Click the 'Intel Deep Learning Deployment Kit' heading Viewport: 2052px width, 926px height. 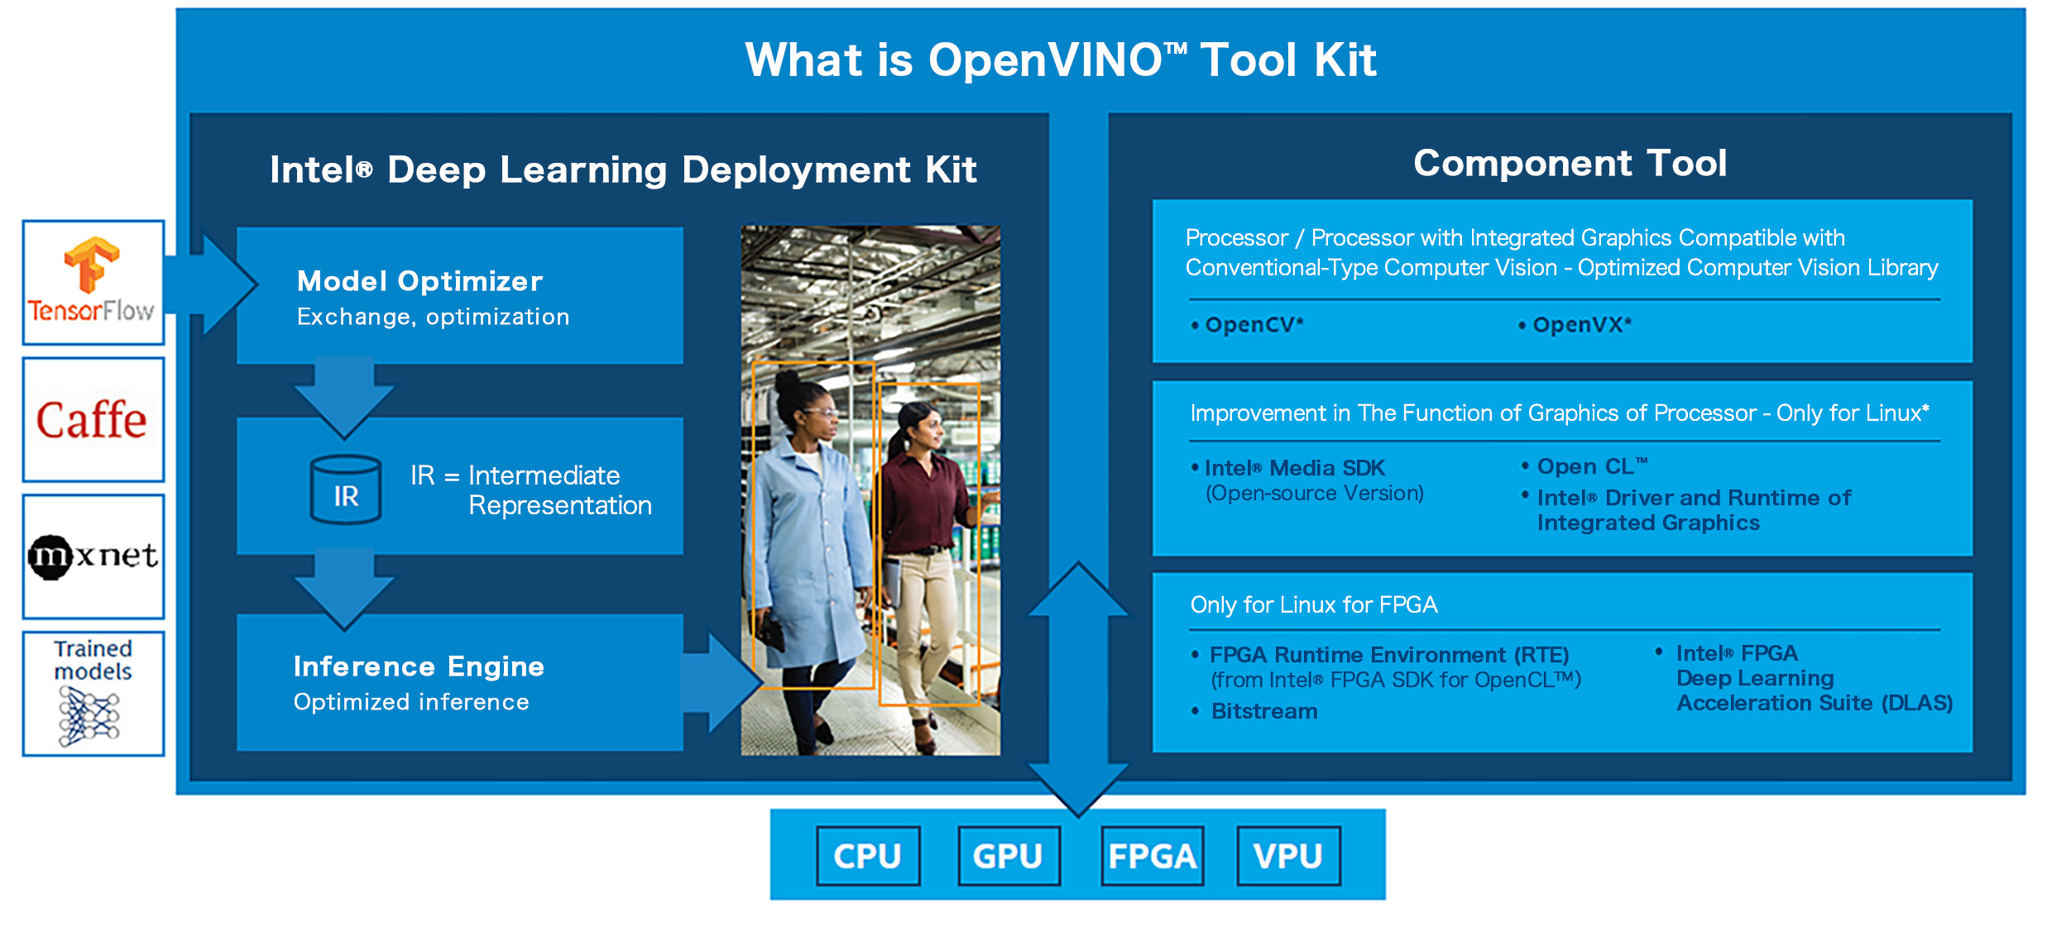[623, 170]
